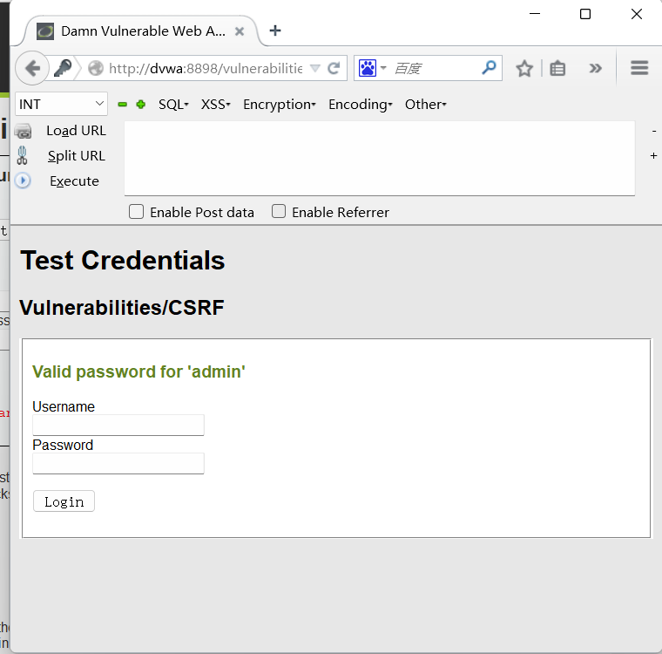Click the address bar URL text

[206, 68]
